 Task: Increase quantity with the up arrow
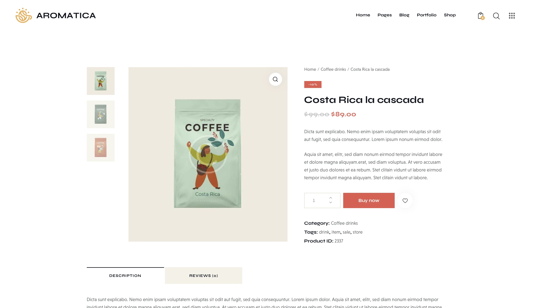tap(331, 198)
